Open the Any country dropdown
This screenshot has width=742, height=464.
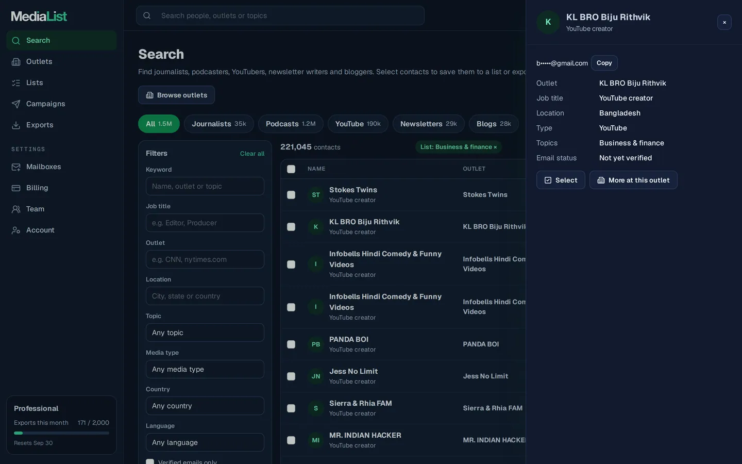205,406
